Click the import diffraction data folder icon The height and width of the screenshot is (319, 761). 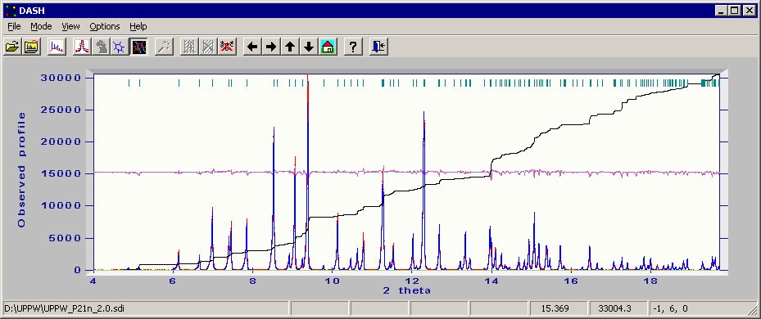tap(32, 47)
